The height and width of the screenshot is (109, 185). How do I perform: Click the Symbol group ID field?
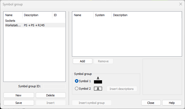point(54,86)
